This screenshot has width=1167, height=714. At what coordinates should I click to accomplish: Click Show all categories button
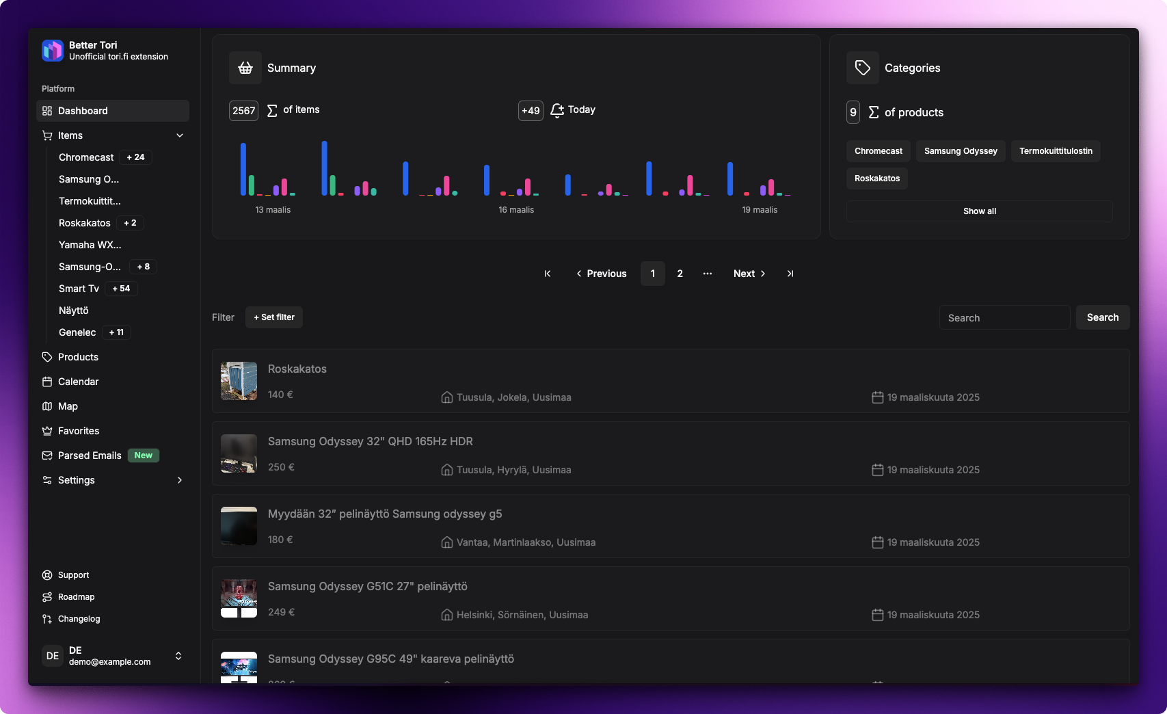980,211
